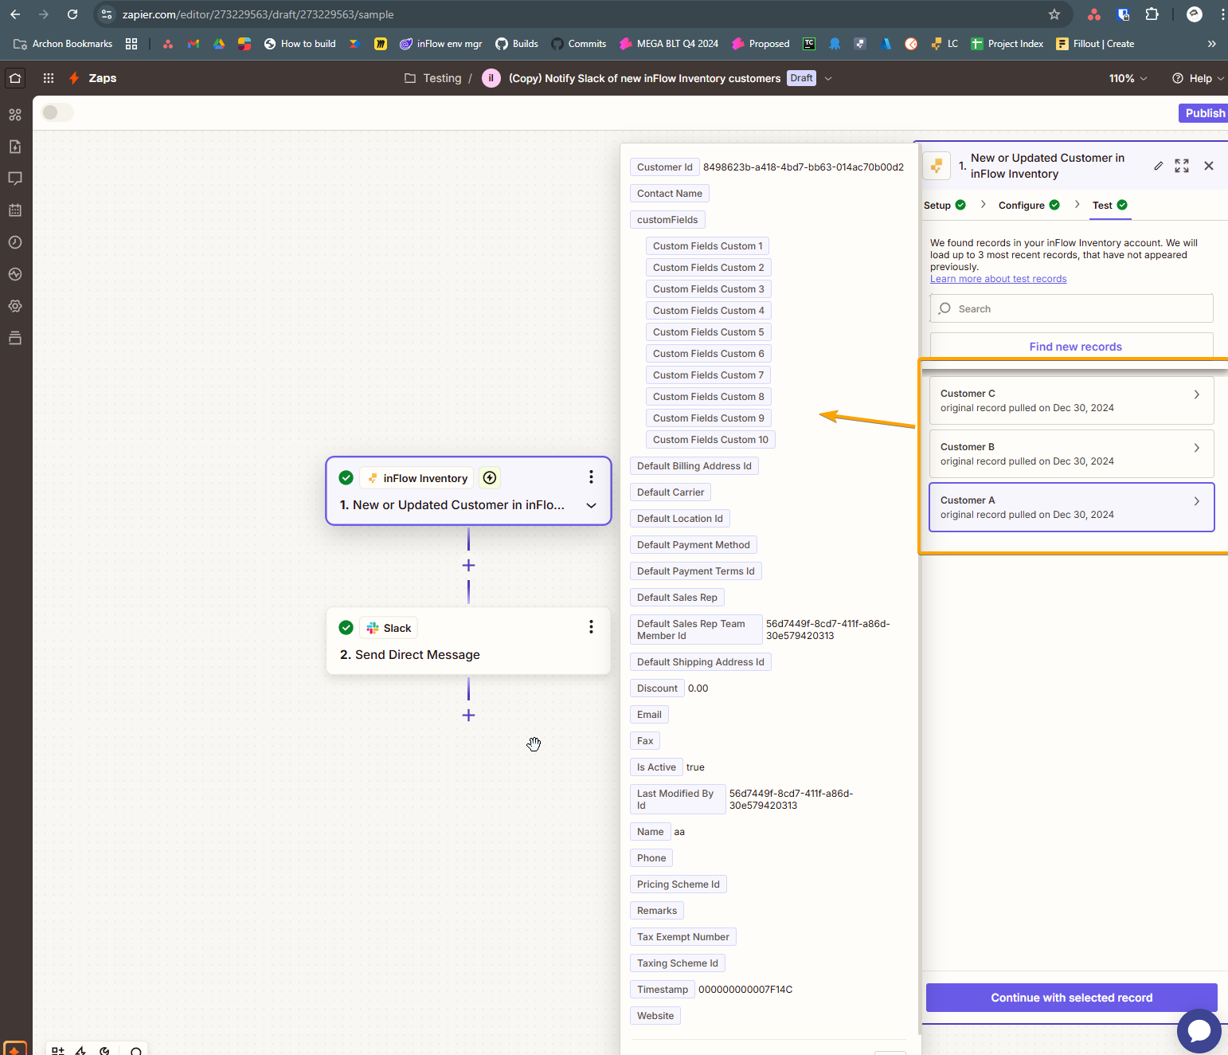Open the Help menu dropdown
Image resolution: width=1228 pixels, height=1055 pixels.
click(1199, 78)
